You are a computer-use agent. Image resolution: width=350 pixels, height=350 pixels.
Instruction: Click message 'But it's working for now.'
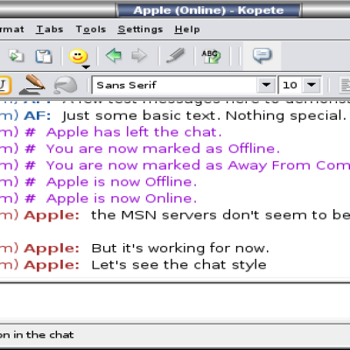[x=180, y=248]
